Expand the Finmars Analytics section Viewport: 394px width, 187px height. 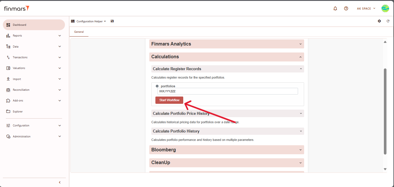[x=226, y=44]
